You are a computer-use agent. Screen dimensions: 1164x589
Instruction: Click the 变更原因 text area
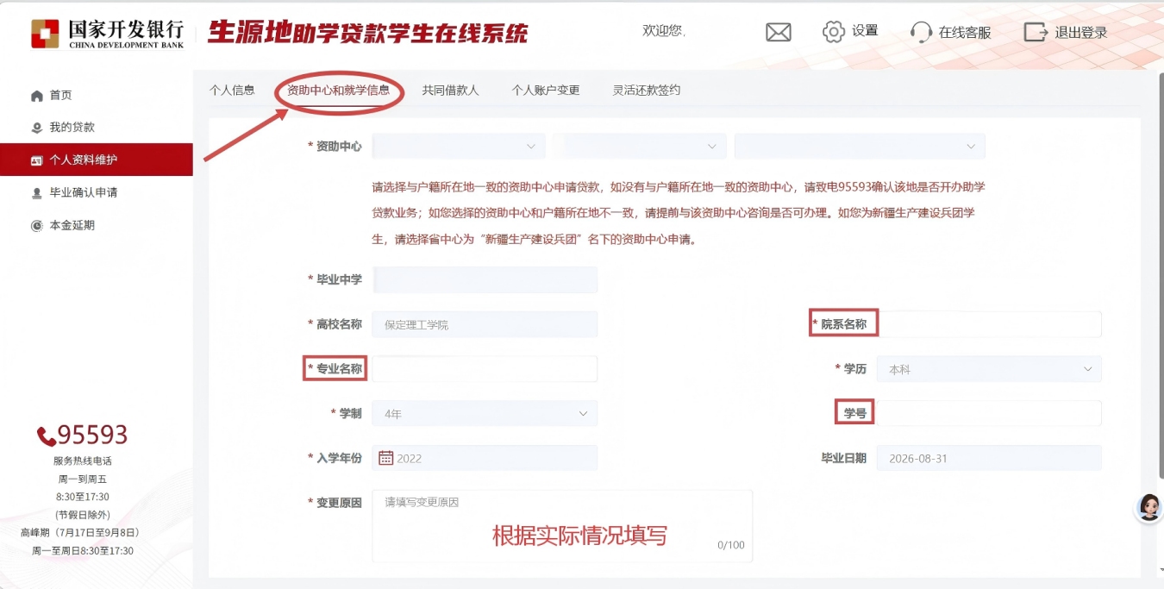(x=562, y=526)
